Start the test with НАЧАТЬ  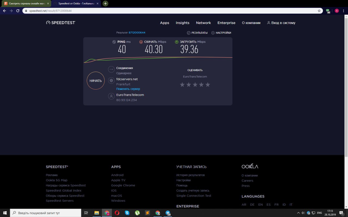tap(96, 81)
